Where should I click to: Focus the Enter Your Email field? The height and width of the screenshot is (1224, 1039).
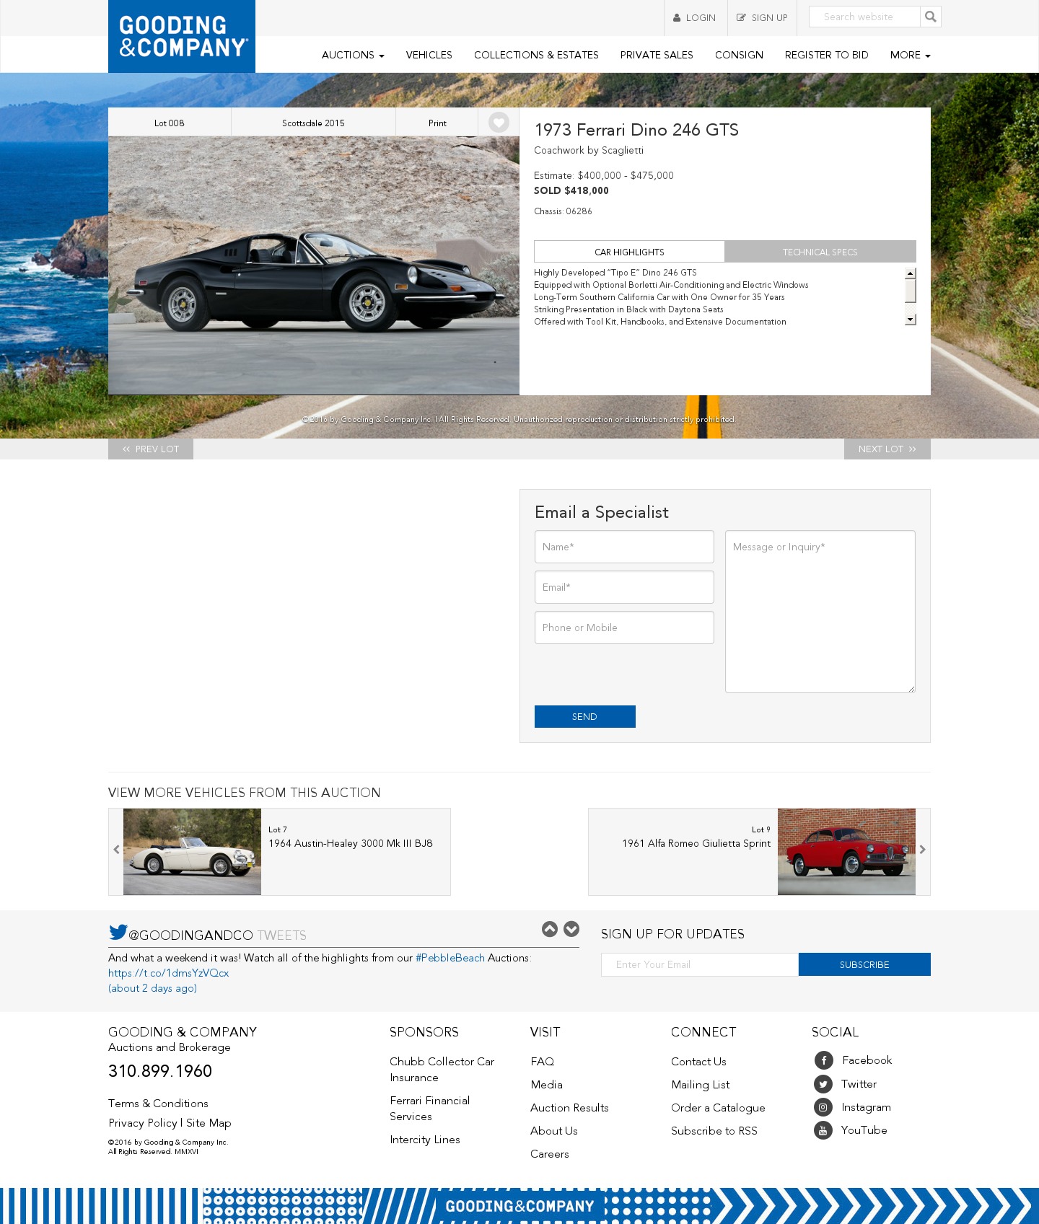tap(700, 964)
